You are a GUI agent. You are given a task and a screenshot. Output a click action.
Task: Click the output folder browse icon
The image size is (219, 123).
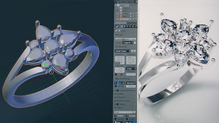(x=134, y=112)
